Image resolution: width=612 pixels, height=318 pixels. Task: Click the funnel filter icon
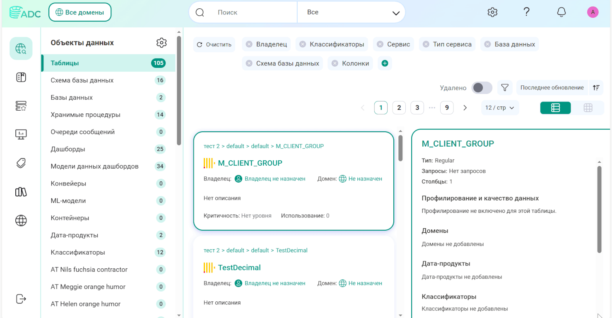(x=505, y=88)
